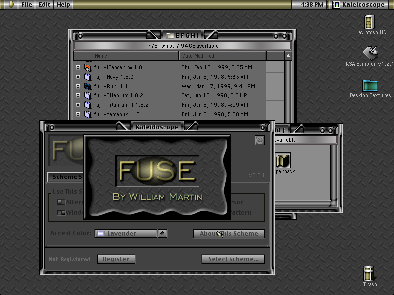Image resolution: width=394 pixels, height=295 pixels.
Task: Click the 4:38 PM clock
Action: (312, 5)
